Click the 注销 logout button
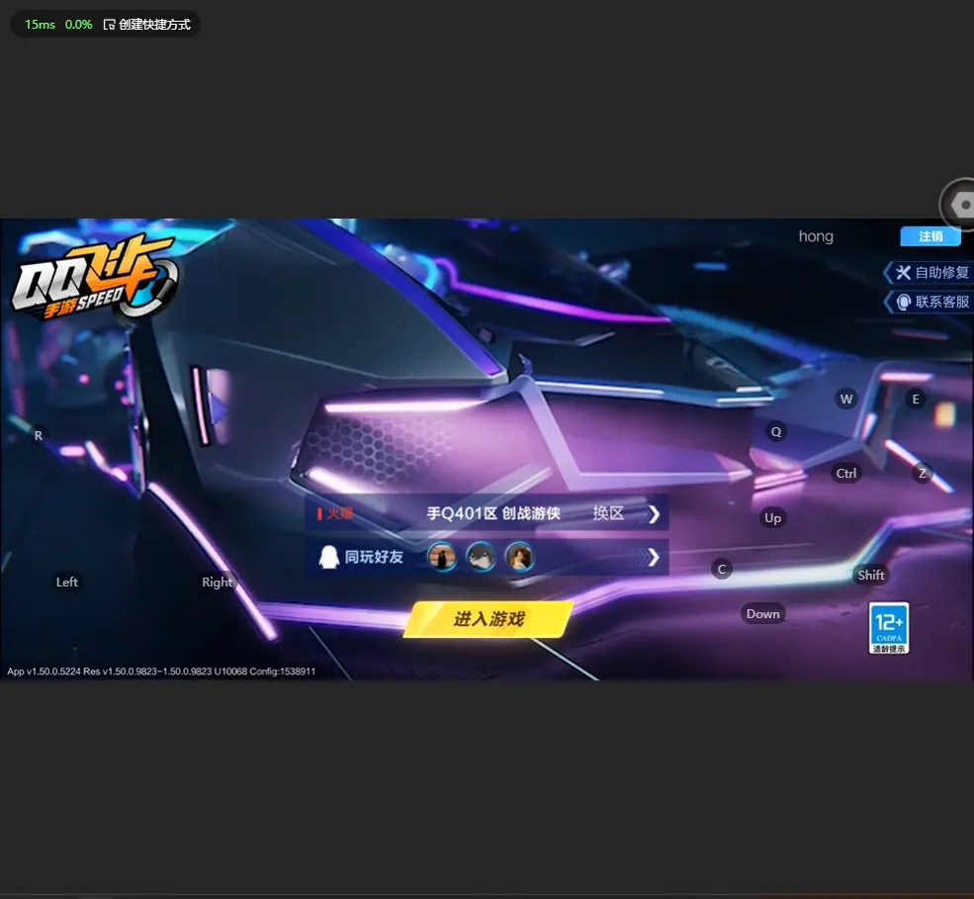This screenshot has width=974, height=899. (x=930, y=236)
